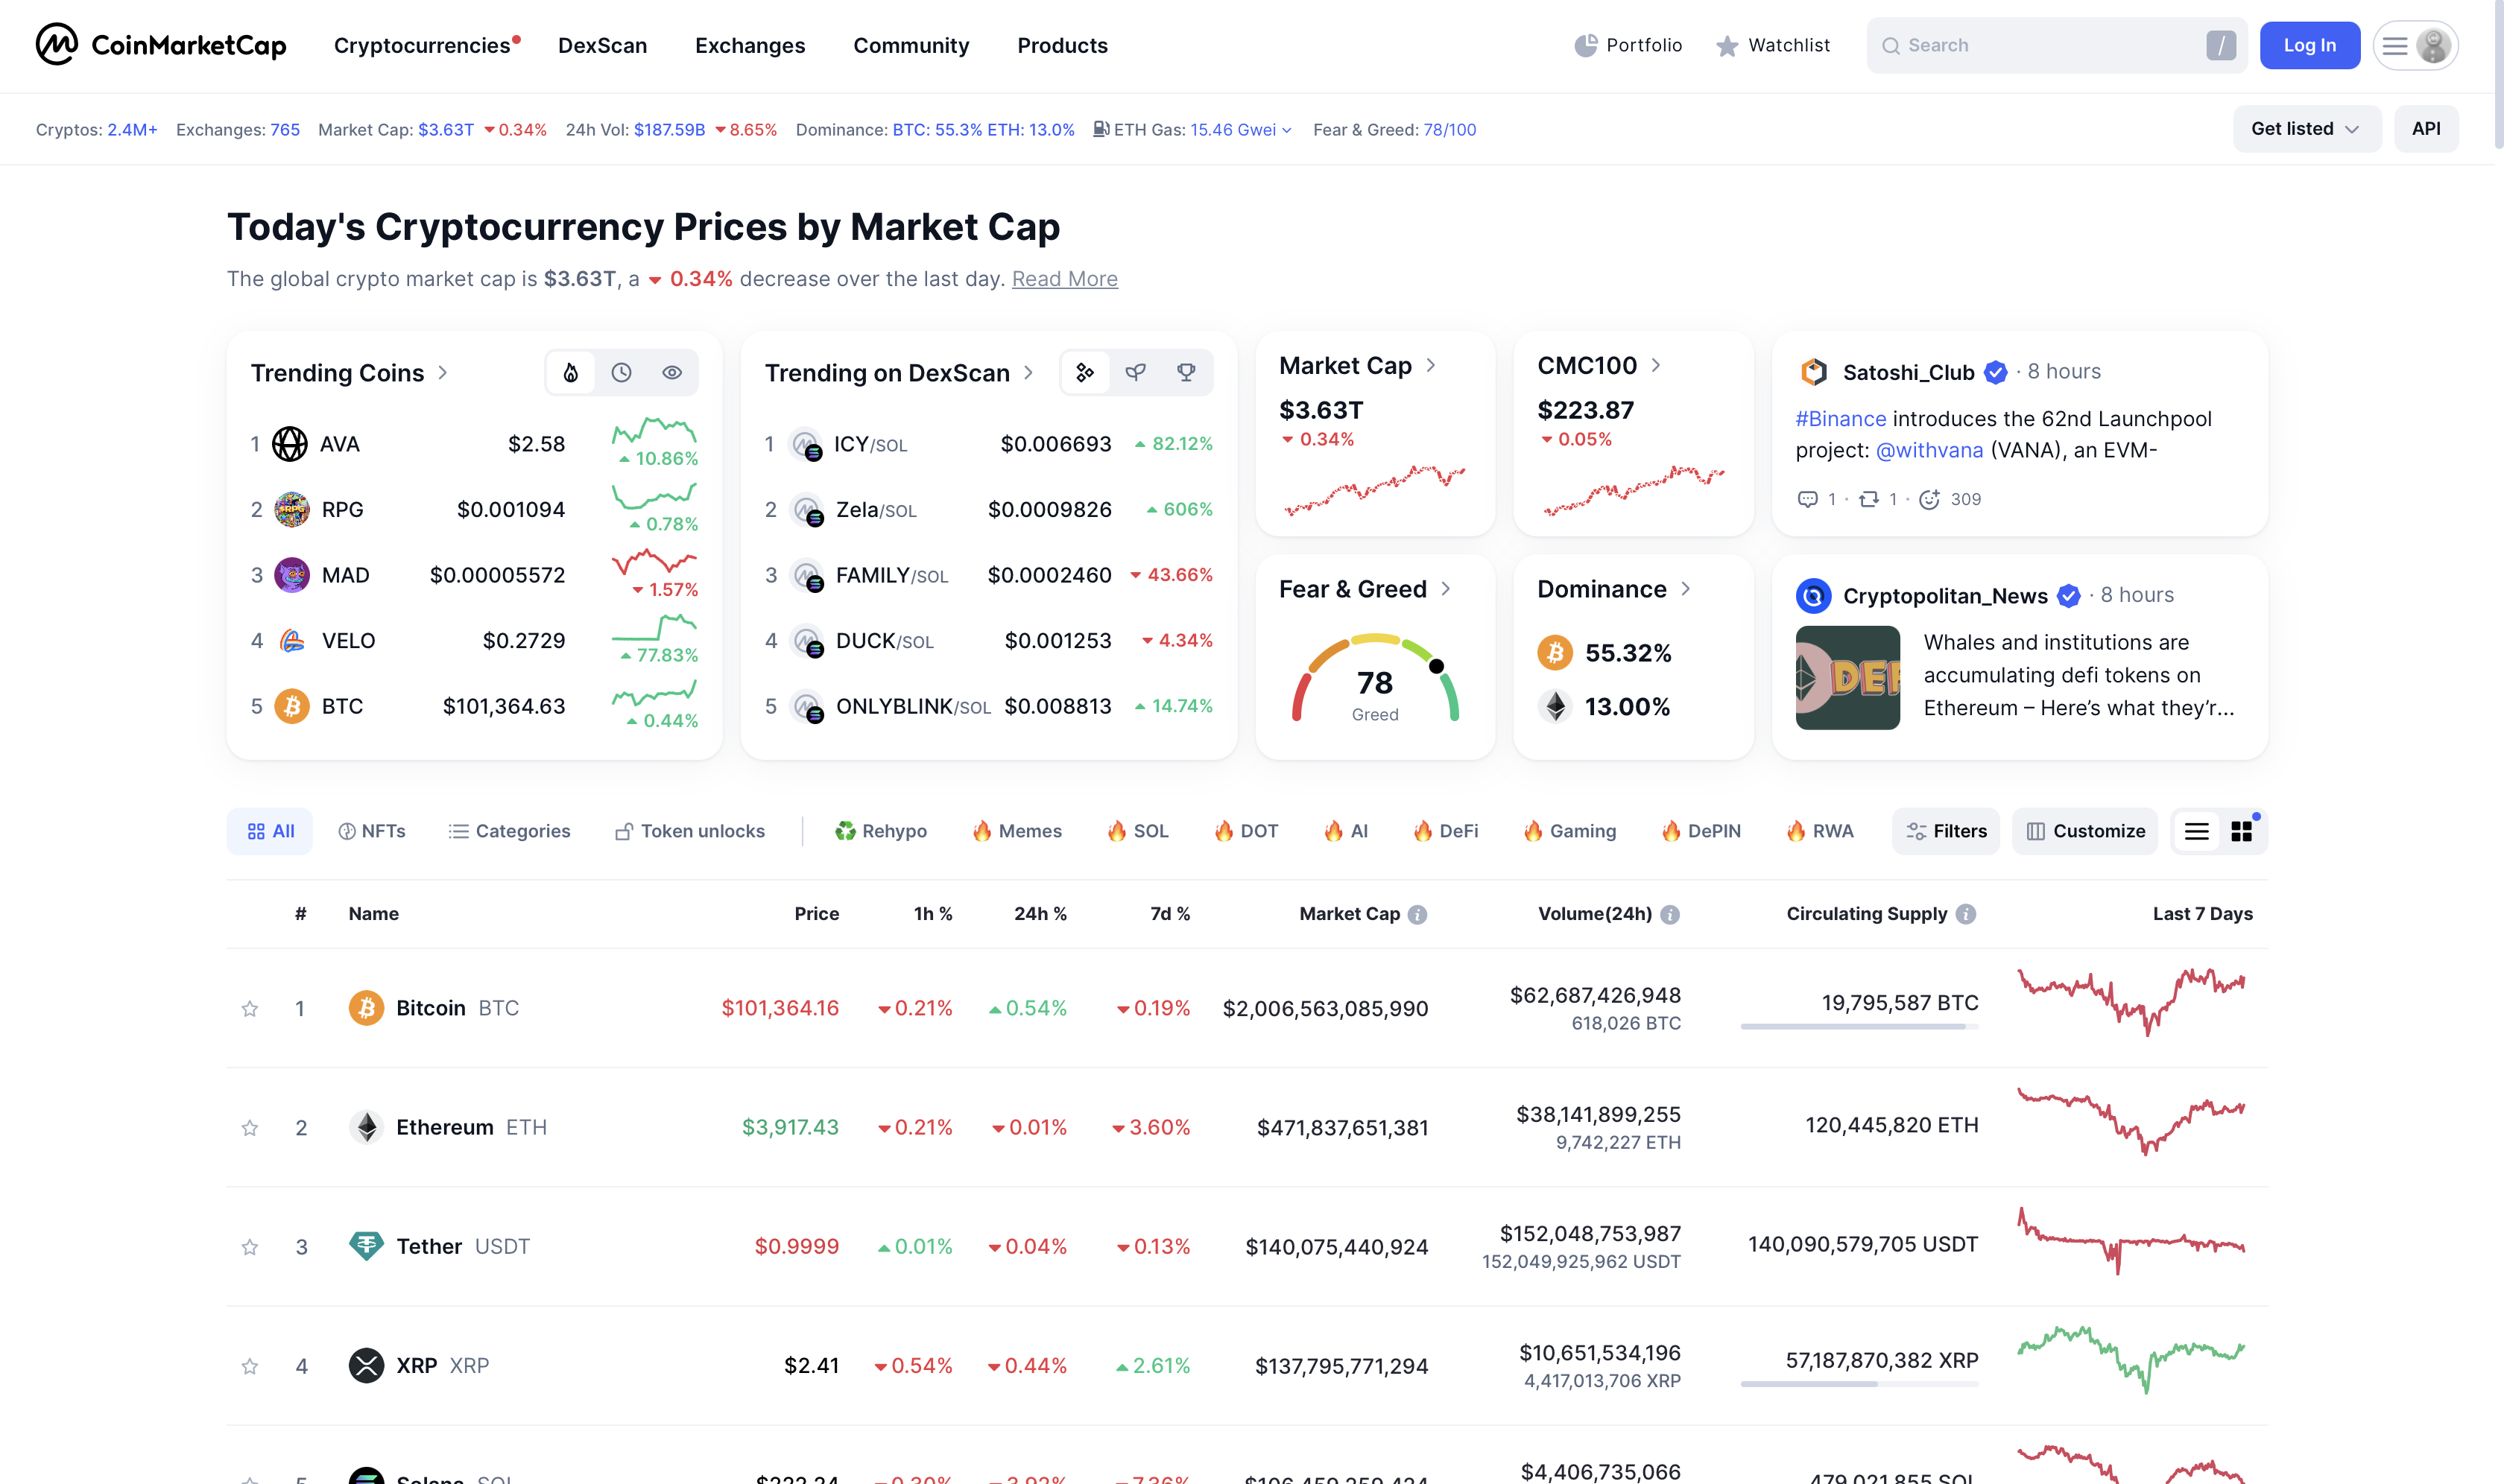Click the trophy icon in Trending on DexScan
The width and height of the screenshot is (2504, 1484).
(x=1186, y=373)
